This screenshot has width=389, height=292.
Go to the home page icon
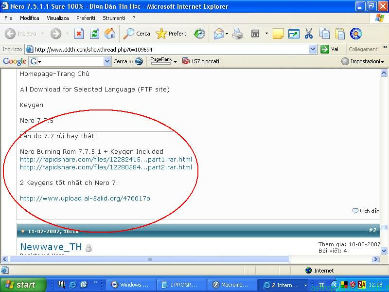pos(110,34)
